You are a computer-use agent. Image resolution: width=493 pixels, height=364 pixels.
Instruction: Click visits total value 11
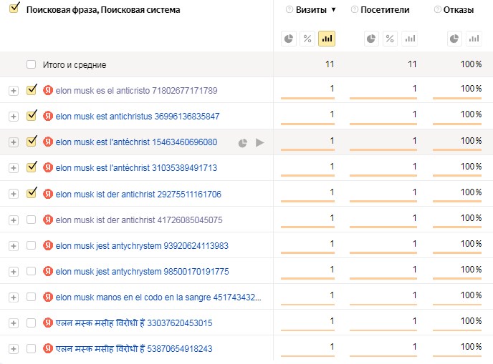click(x=330, y=64)
